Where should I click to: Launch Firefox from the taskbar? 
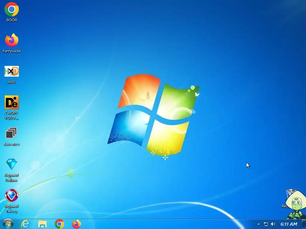click(76, 224)
